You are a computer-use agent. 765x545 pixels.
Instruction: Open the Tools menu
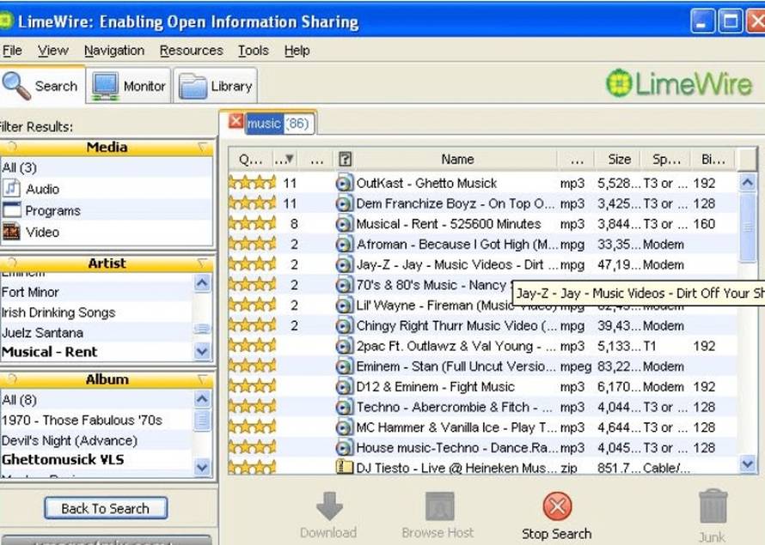point(253,51)
